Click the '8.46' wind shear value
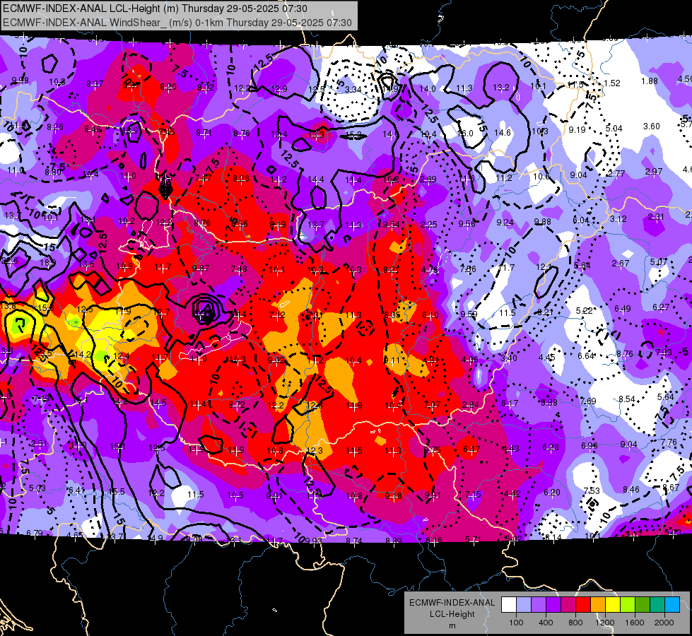 631,489
